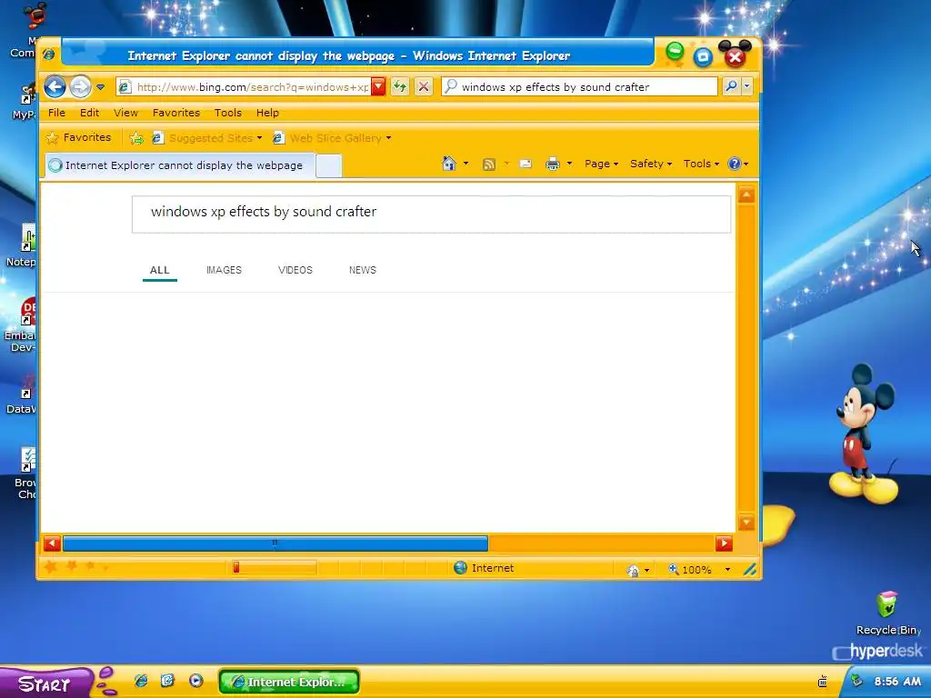
Task: Open the Favorites menu in menu bar
Action: coord(175,113)
